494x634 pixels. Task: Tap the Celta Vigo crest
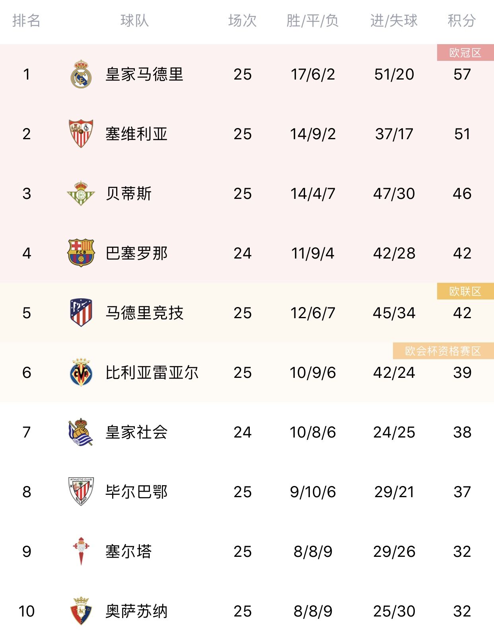coord(81,551)
